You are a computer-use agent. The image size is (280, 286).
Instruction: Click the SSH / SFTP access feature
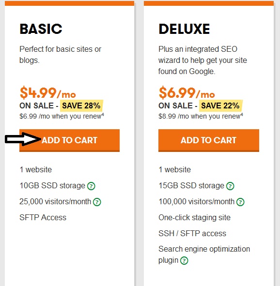click(x=192, y=233)
